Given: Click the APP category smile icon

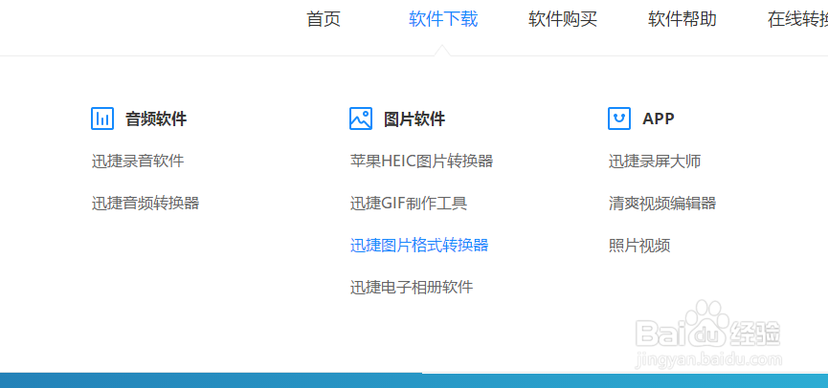Looking at the screenshot, I should (619, 119).
